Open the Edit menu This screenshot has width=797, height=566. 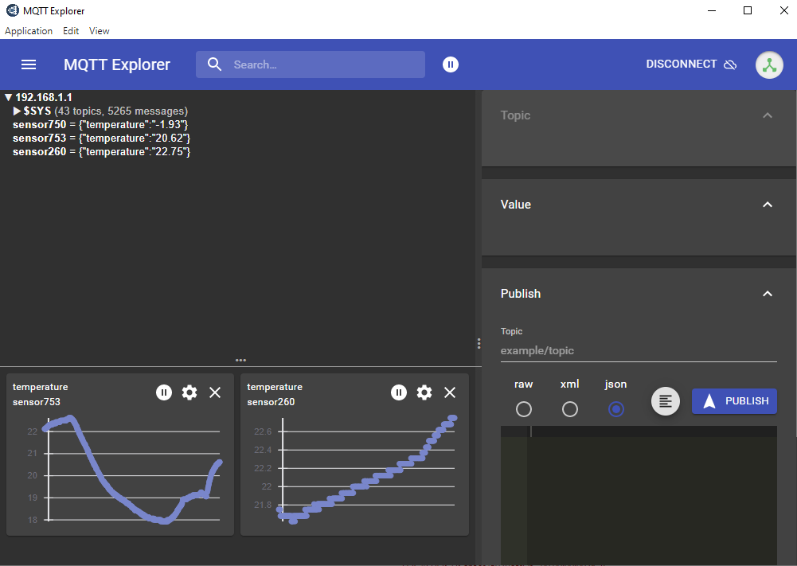click(x=71, y=31)
